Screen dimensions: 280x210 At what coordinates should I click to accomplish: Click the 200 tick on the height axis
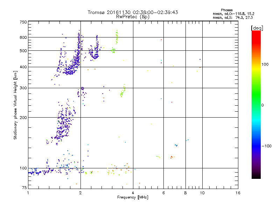click(x=23, y=118)
